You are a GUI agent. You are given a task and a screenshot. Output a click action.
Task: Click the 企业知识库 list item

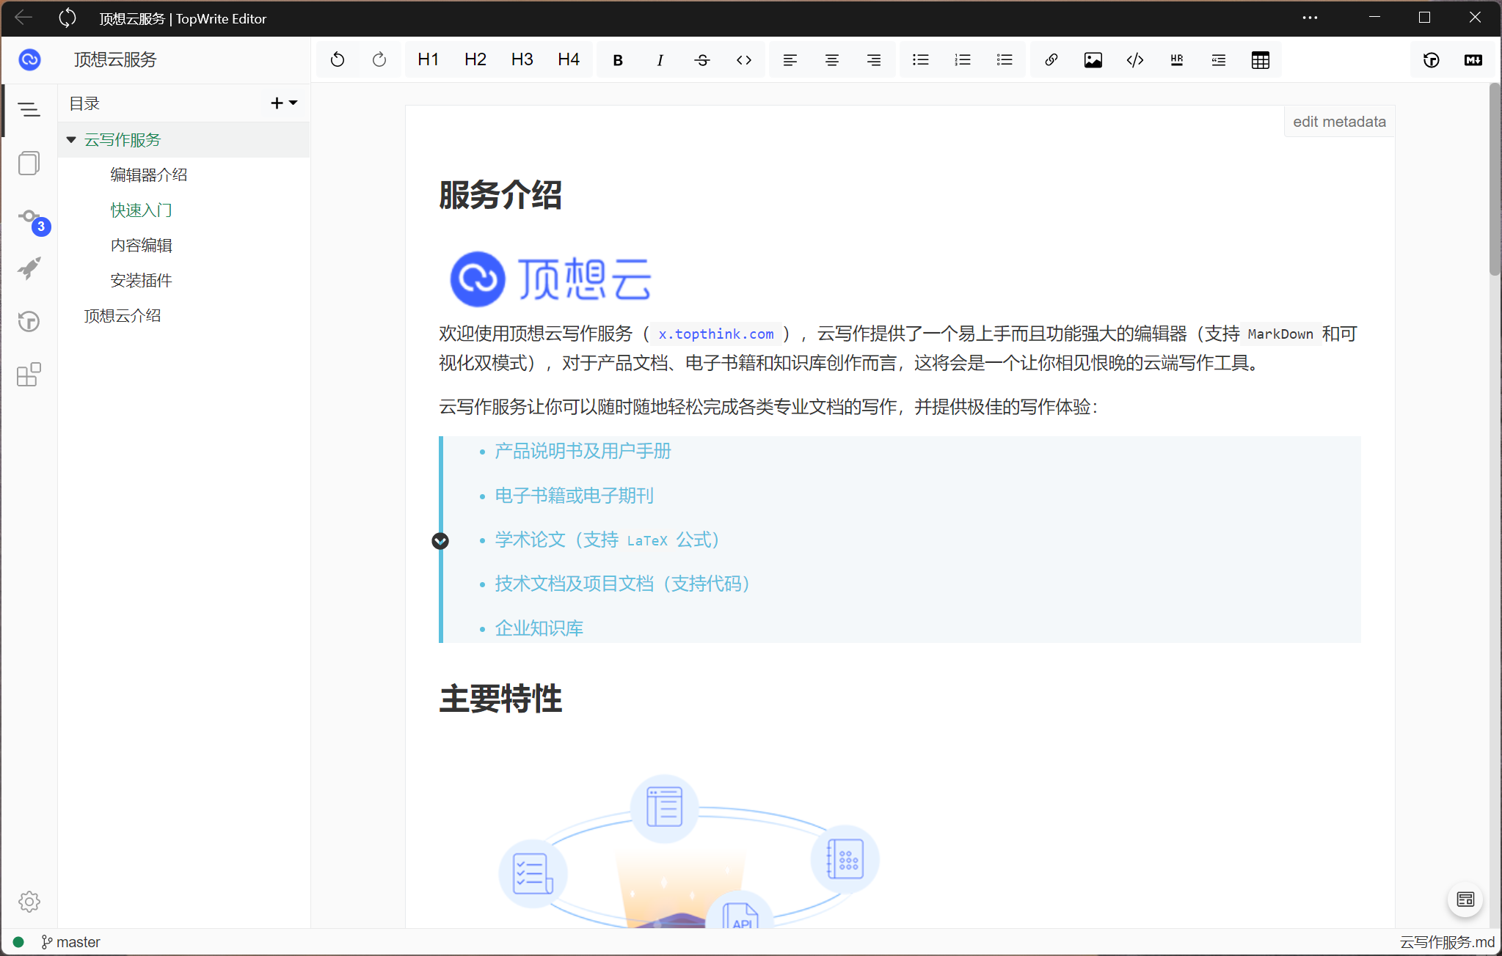tap(539, 628)
